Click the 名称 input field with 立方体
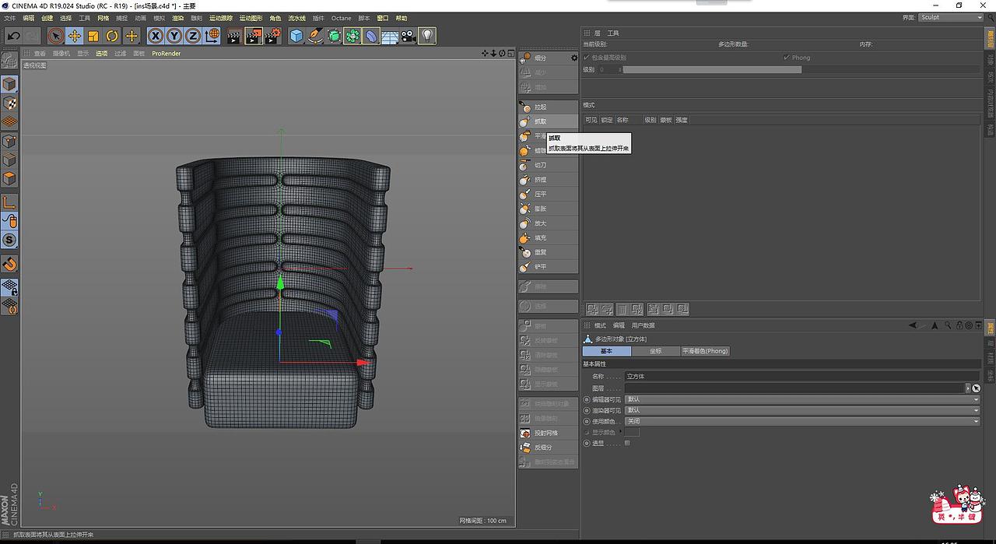The image size is (996, 544). (x=803, y=376)
